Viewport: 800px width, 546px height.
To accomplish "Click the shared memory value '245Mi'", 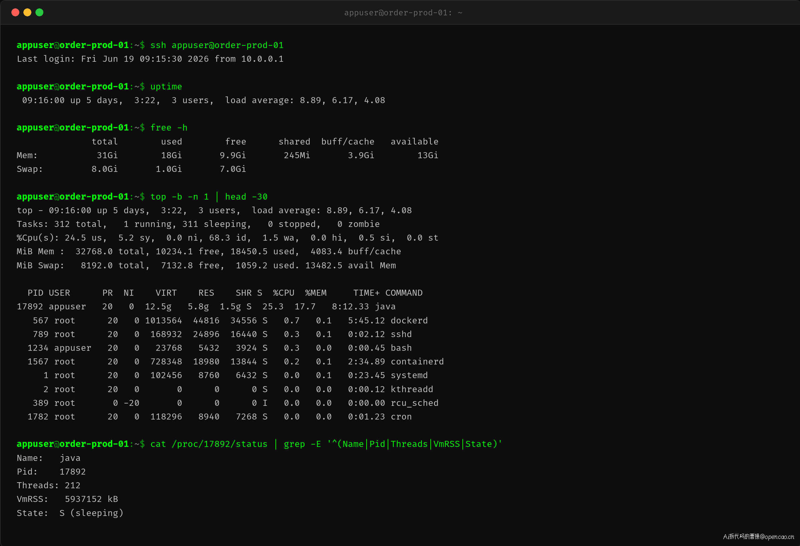I will [x=297, y=155].
